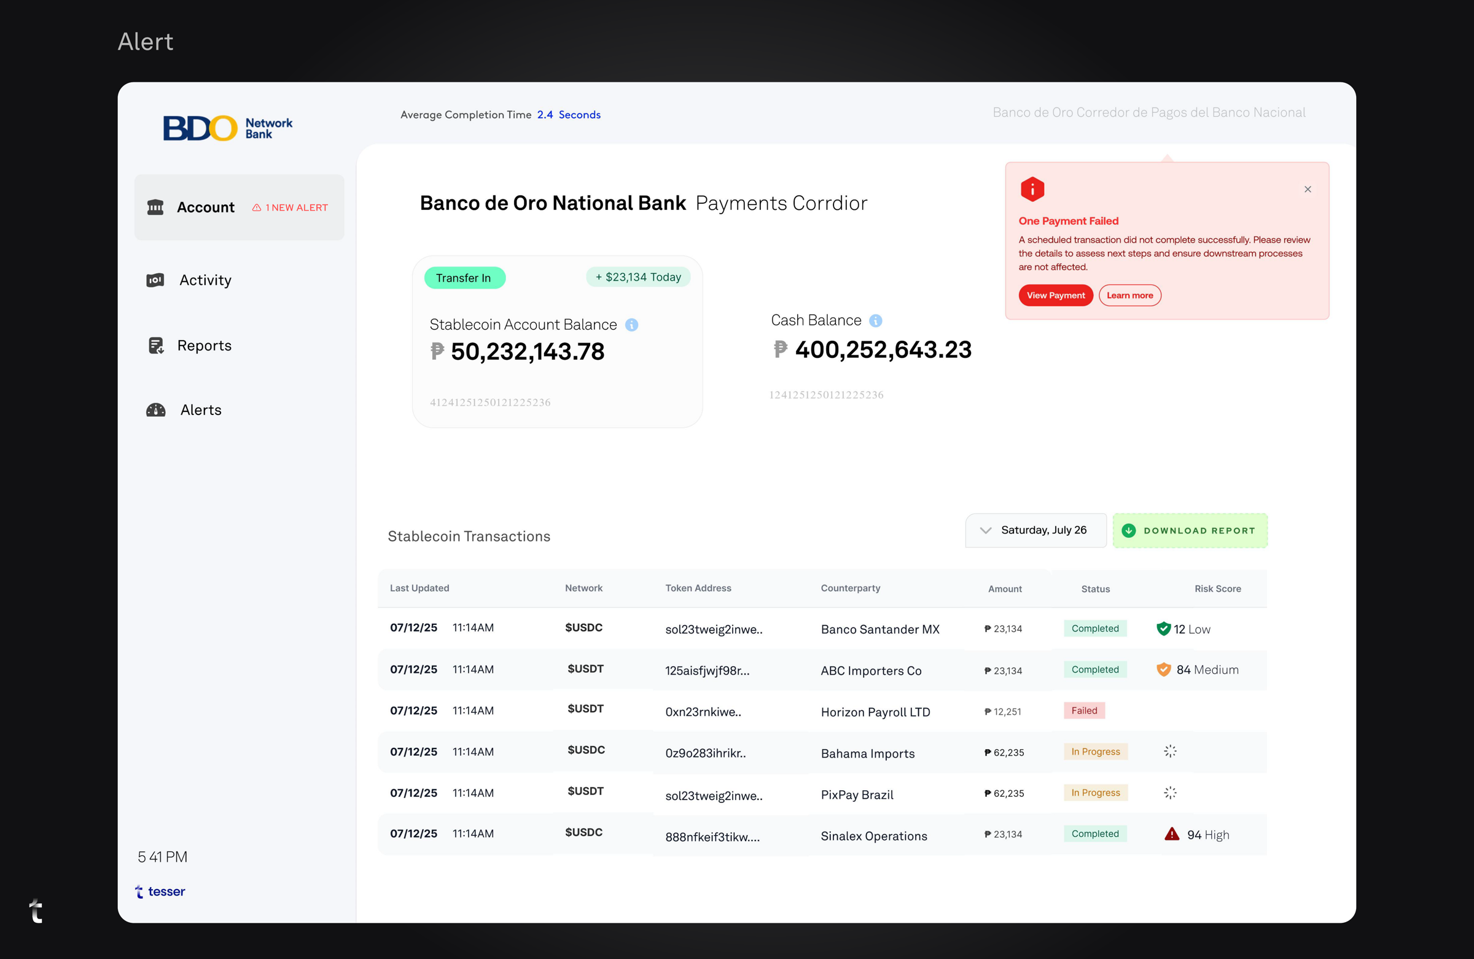Screen dimensions: 1474x959
Task: Dismiss the One Payment Failed alert
Action: point(1308,190)
